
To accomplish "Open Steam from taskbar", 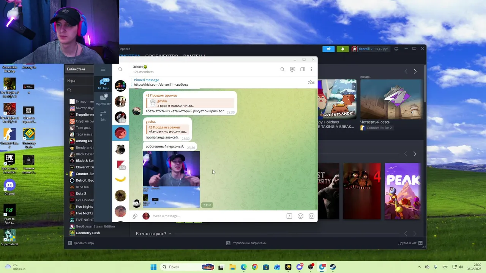I will coord(333,267).
